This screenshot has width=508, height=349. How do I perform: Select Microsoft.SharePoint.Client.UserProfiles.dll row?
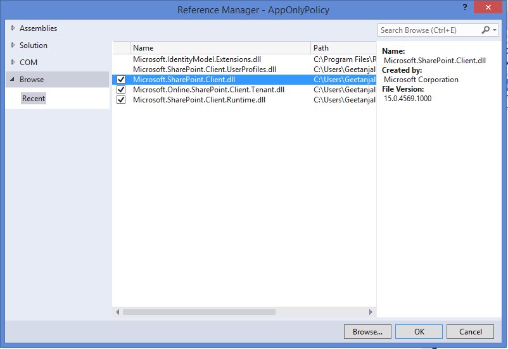point(244,69)
